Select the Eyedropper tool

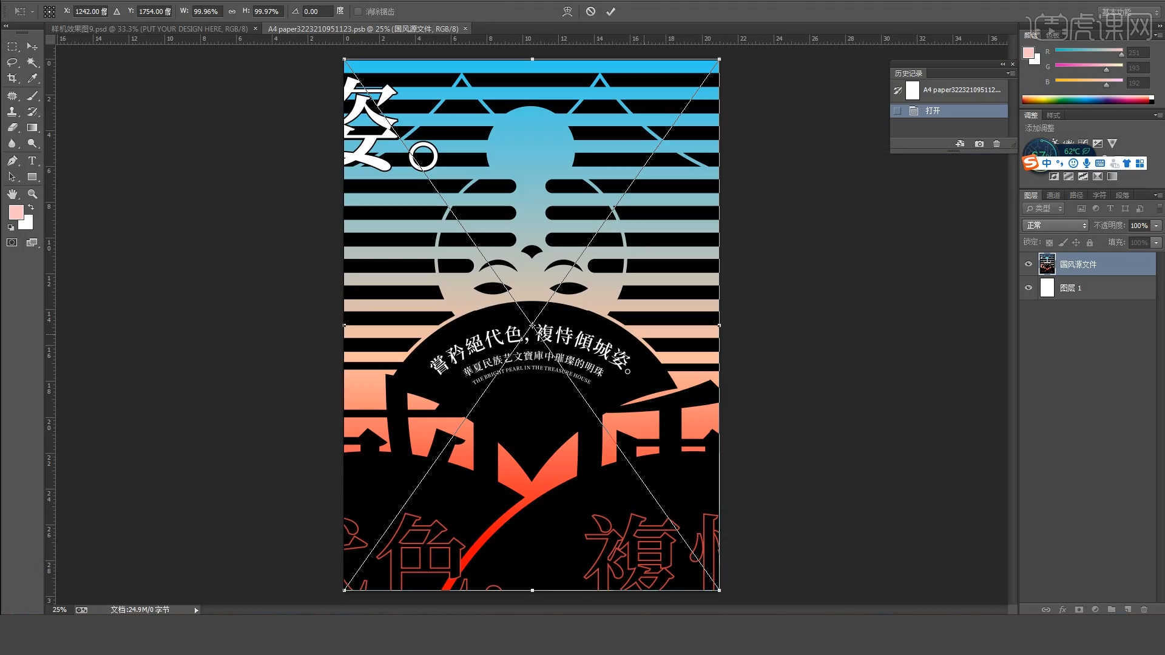(32, 78)
